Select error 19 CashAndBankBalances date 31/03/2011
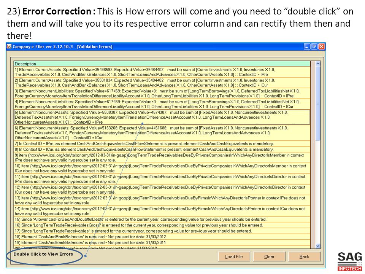Viewport: 365px width, 274px height. click(162, 242)
